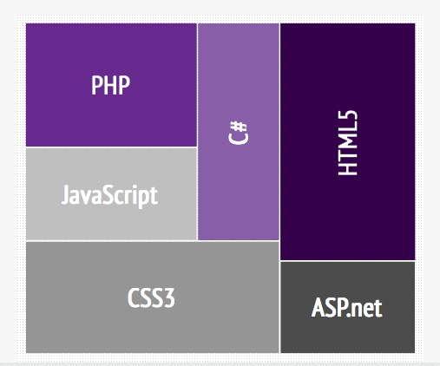The height and width of the screenshot is (366, 440).
Task: Click the PHP text label
Action: point(111,85)
